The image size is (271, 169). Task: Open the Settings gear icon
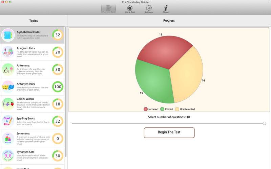click(149, 8)
